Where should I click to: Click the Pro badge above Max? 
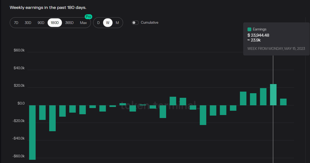pos(88,16)
